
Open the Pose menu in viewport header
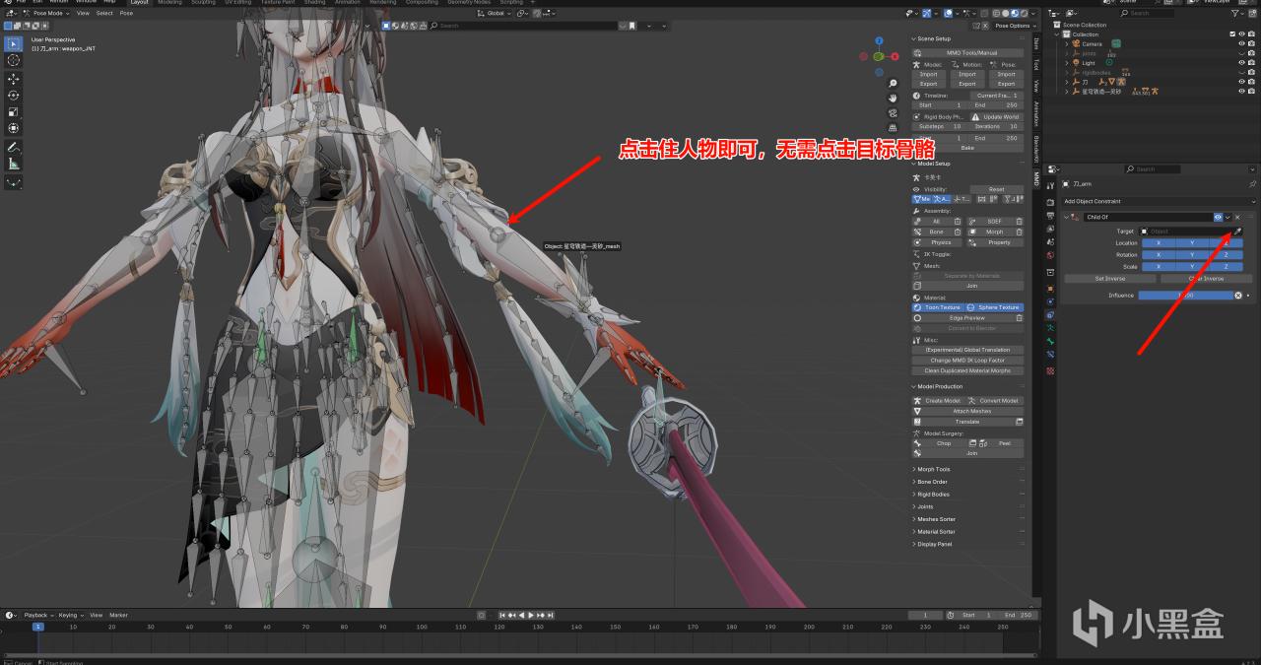(126, 13)
